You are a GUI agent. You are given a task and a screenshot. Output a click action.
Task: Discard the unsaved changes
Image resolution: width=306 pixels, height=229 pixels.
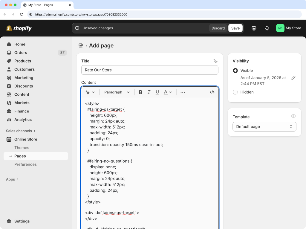pos(218,28)
